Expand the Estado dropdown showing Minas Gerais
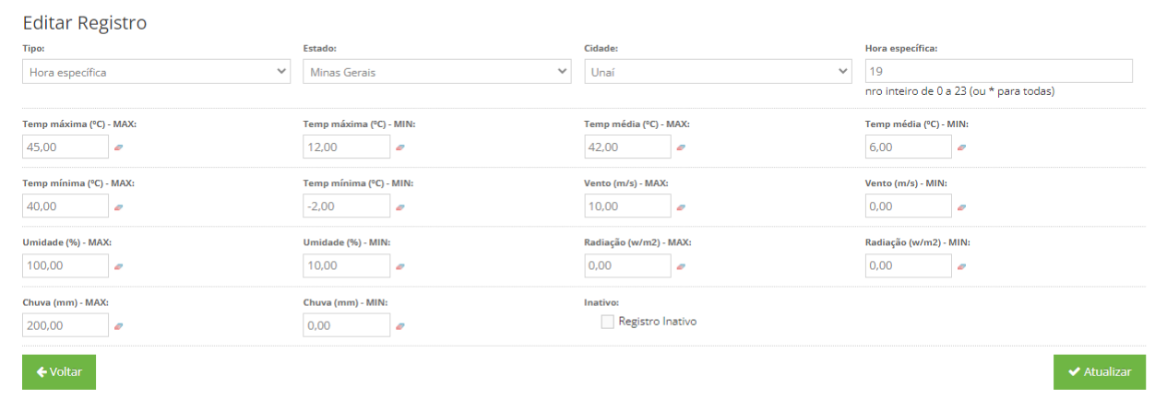 (x=437, y=72)
